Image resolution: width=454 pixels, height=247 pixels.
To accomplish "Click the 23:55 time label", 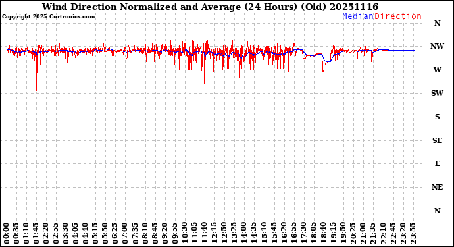I will [413, 233].
